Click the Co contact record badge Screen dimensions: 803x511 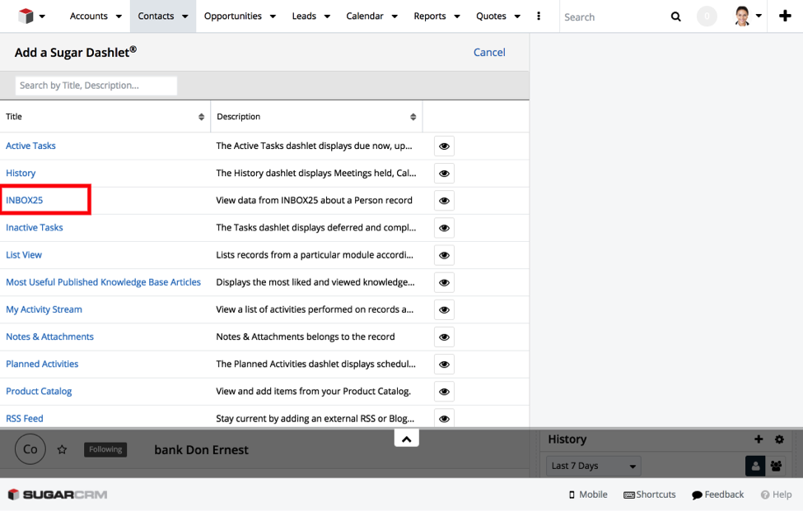click(x=30, y=449)
